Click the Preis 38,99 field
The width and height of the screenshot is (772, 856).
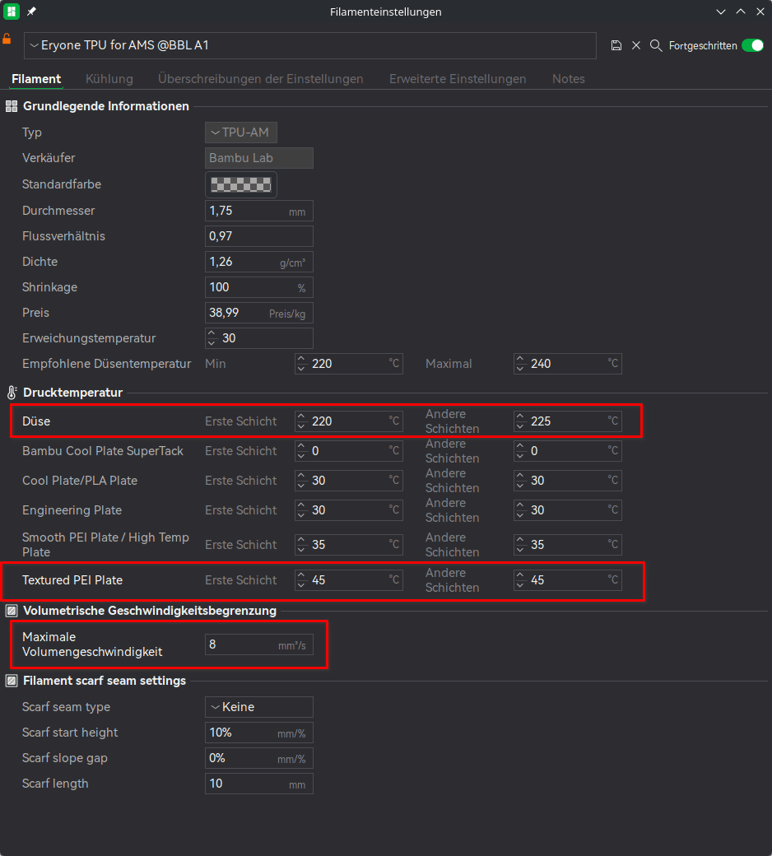click(258, 313)
